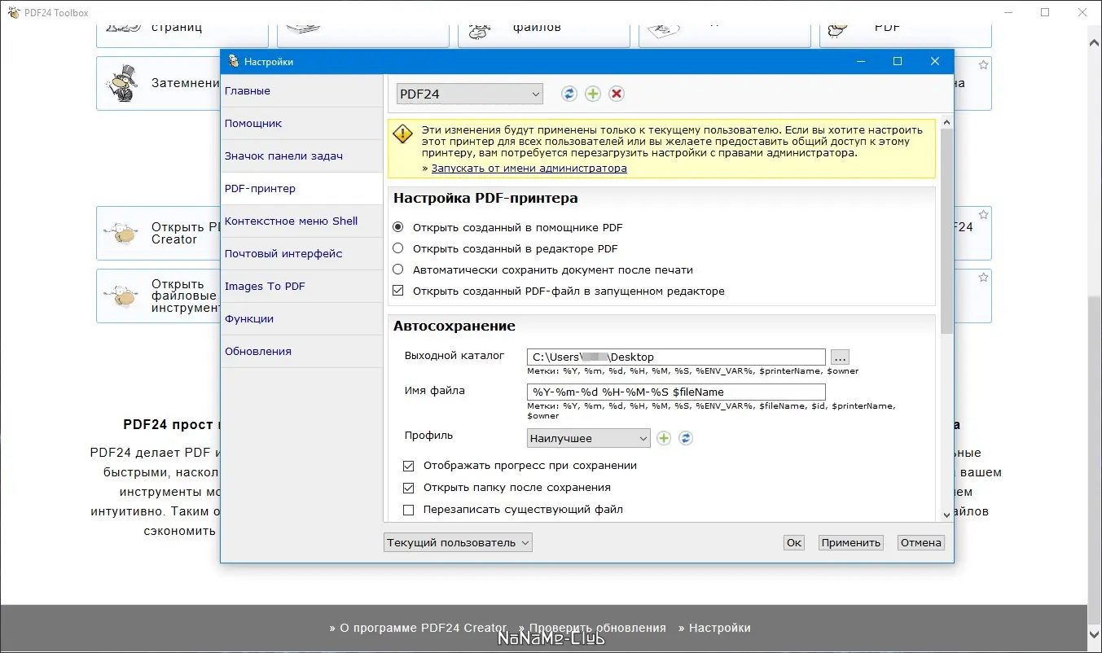Click the Применить button
This screenshot has width=1102, height=653.
click(x=851, y=542)
